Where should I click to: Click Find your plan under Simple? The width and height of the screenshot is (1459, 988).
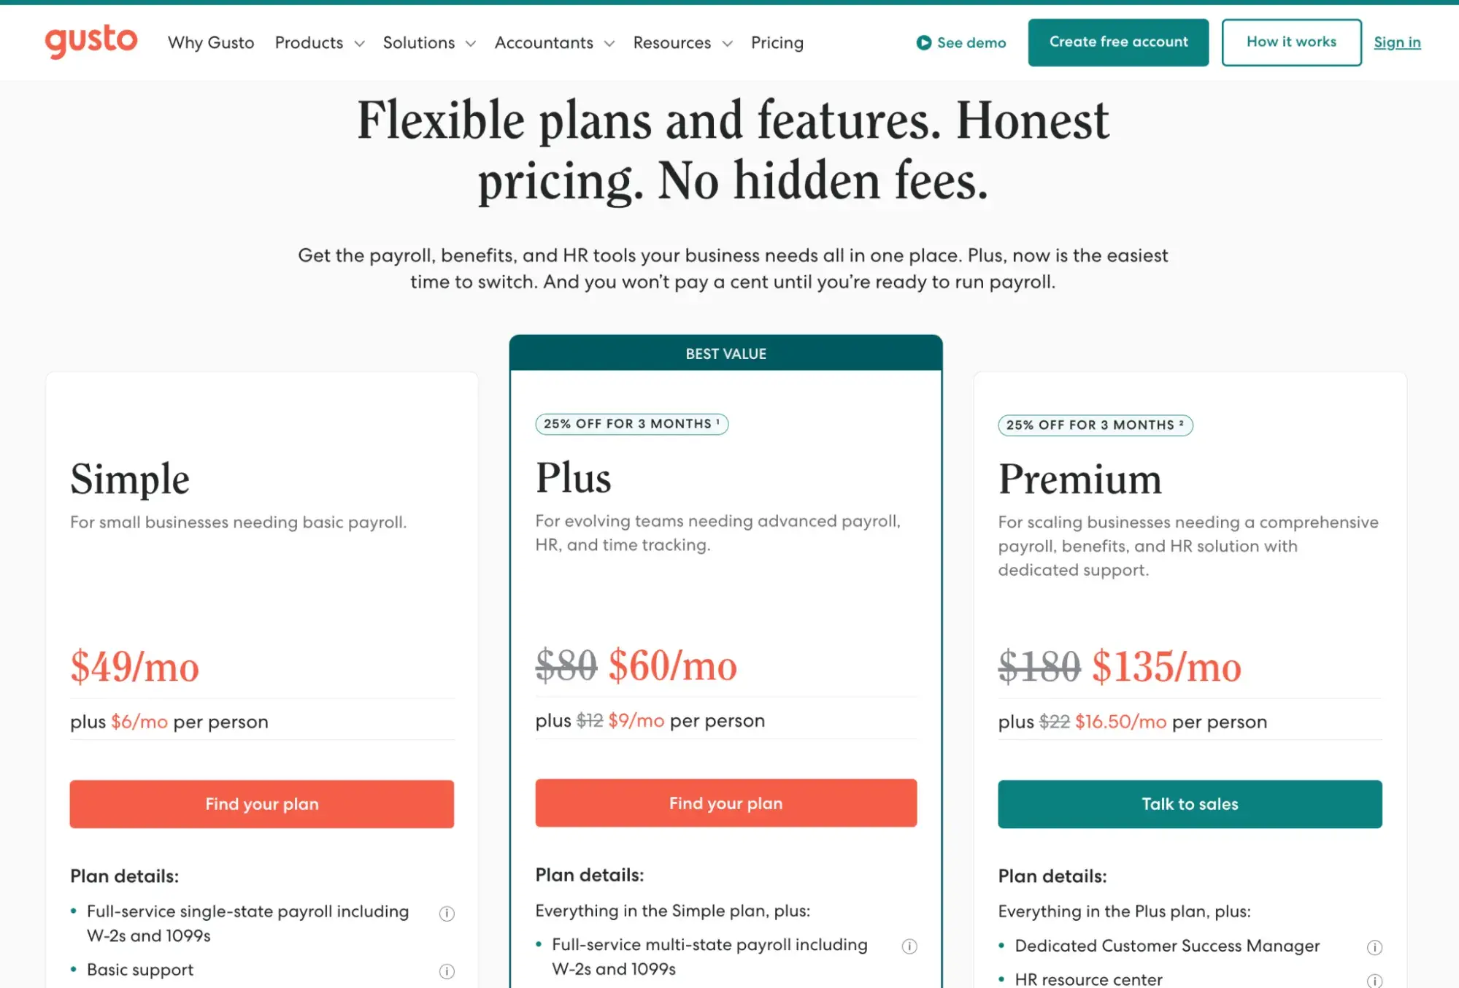[x=262, y=804]
